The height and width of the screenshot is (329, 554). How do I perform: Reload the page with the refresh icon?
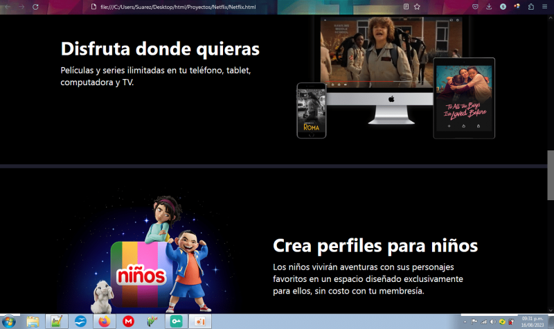[35, 6]
